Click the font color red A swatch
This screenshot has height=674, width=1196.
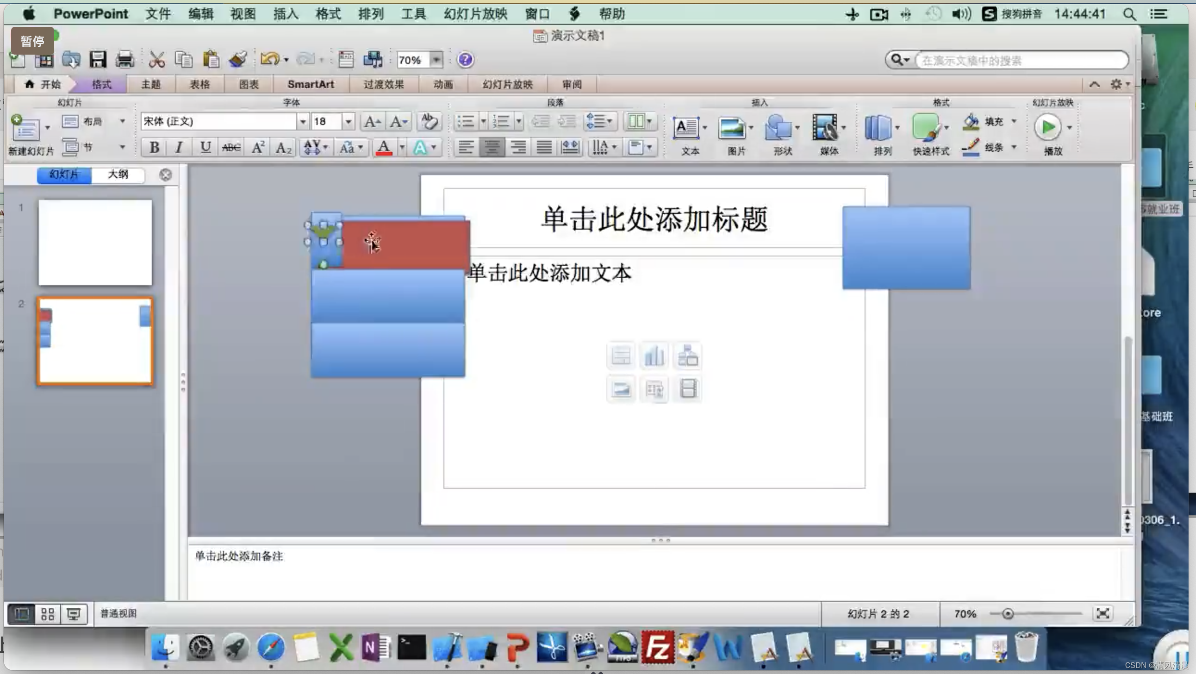[384, 148]
